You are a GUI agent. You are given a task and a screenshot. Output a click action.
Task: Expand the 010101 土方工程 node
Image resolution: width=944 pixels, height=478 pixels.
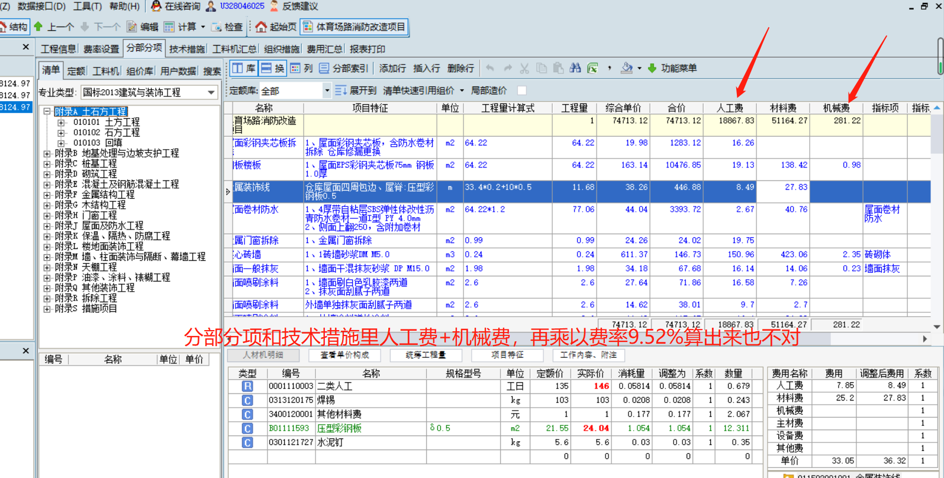pyautogui.click(x=61, y=122)
